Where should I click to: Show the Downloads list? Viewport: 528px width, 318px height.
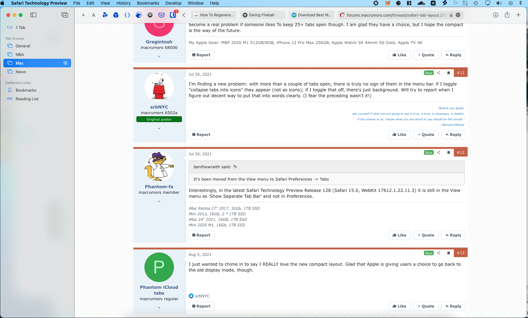[x=496, y=15]
